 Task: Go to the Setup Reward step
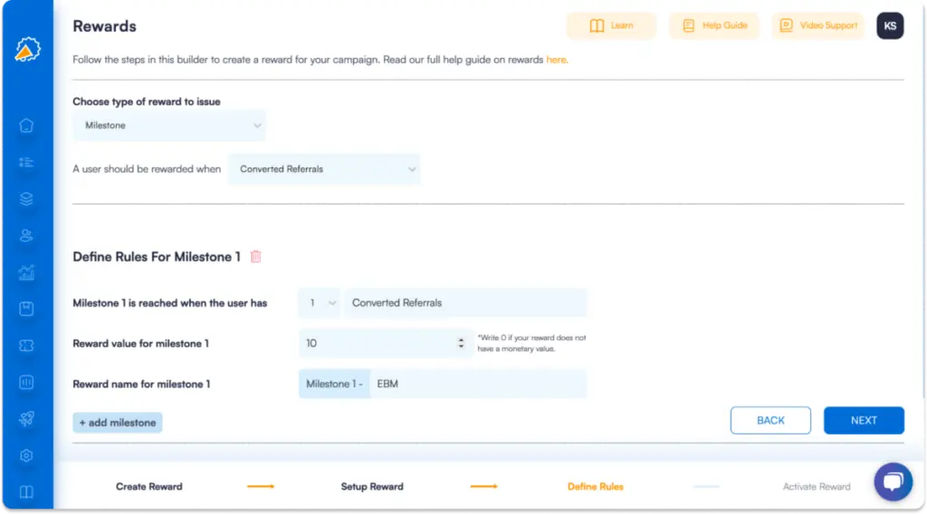click(372, 487)
